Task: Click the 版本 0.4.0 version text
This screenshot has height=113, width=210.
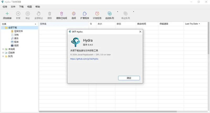Action: 88,45
